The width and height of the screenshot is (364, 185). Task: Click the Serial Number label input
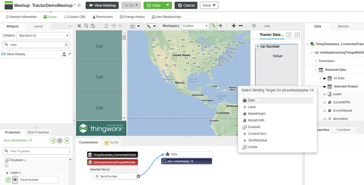coord(39,180)
